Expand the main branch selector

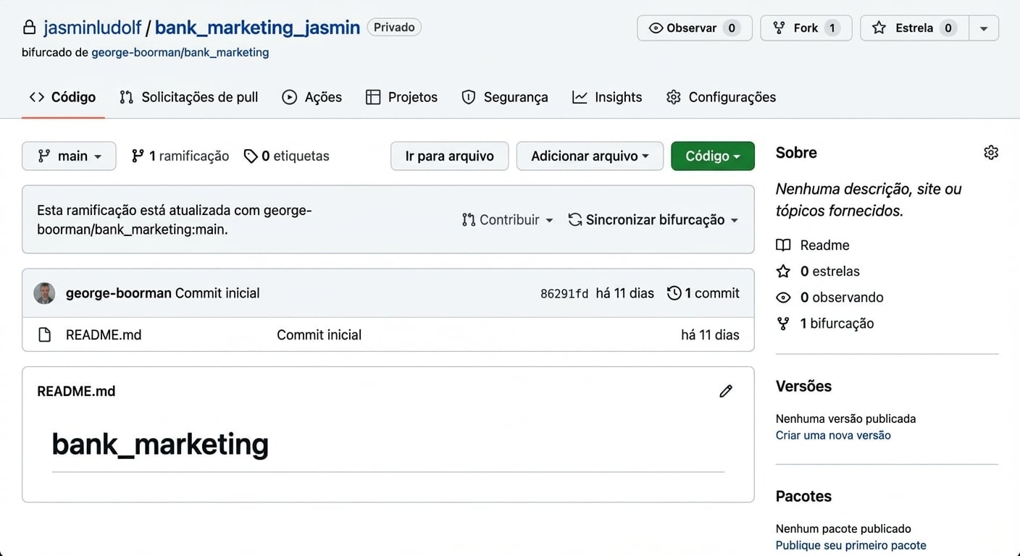pos(69,156)
